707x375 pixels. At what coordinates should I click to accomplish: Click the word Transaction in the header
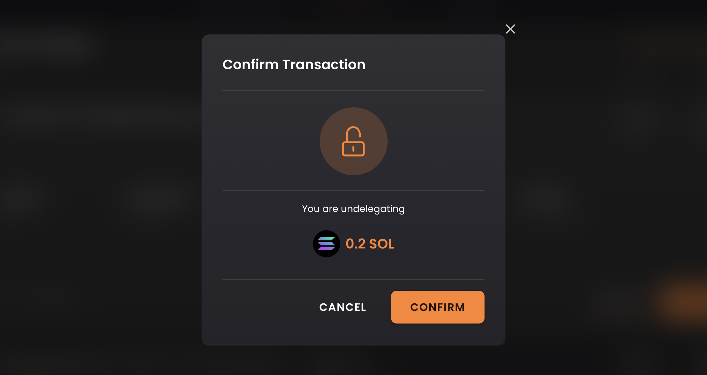click(324, 64)
